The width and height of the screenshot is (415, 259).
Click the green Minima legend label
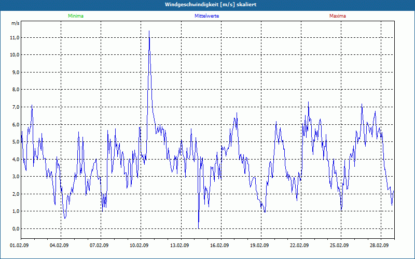[x=76, y=16]
